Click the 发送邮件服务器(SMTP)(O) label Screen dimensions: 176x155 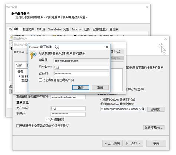(33, 97)
